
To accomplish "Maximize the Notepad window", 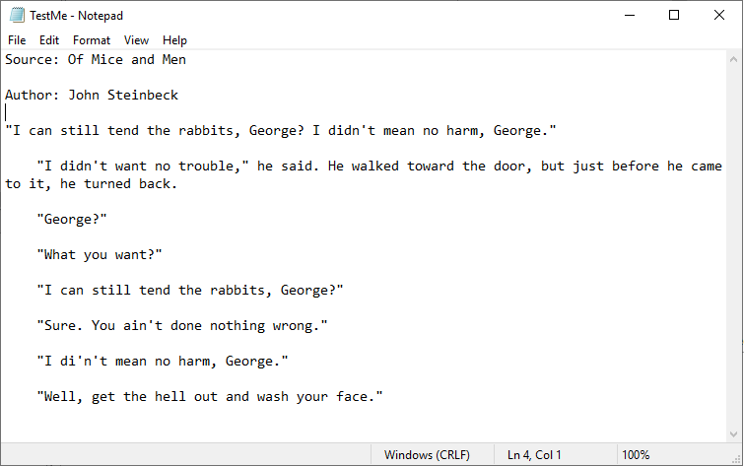I will (x=674, y=16).
